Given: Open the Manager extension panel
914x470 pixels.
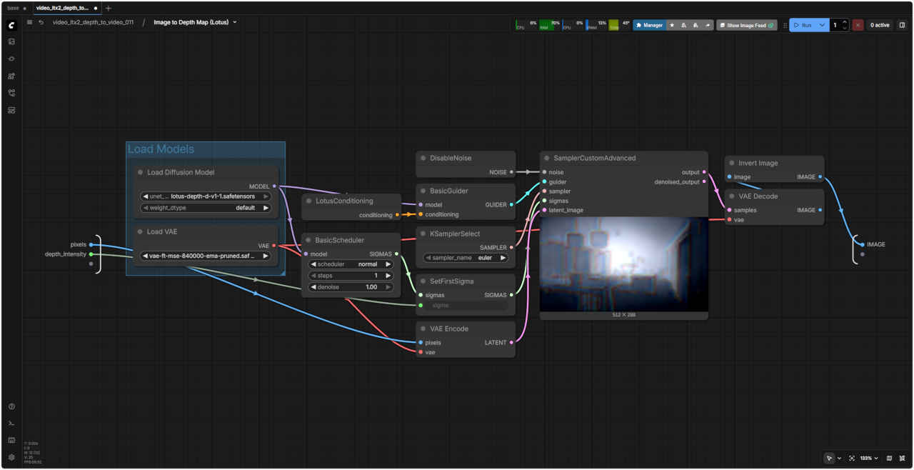Looking at the screenshot, I should point(649,25).
